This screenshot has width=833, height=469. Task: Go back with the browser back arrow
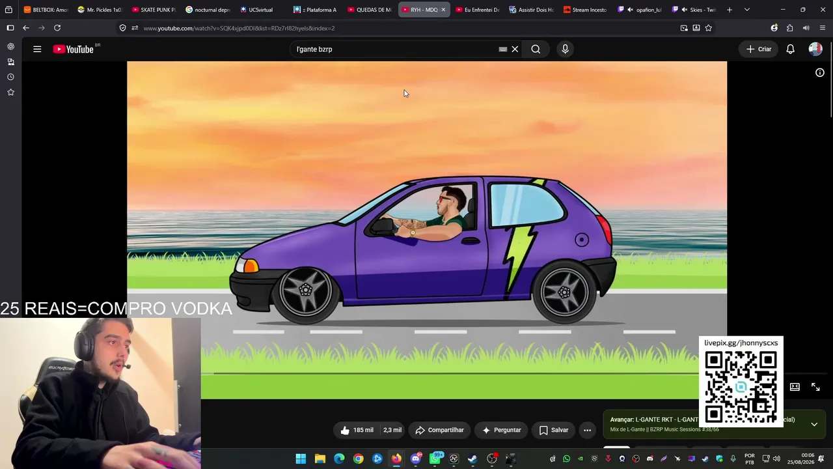pos(26,28)
